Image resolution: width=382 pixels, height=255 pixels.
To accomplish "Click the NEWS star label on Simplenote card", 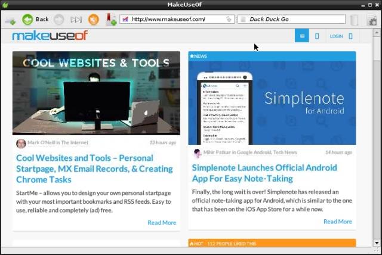I will point(198,56).
